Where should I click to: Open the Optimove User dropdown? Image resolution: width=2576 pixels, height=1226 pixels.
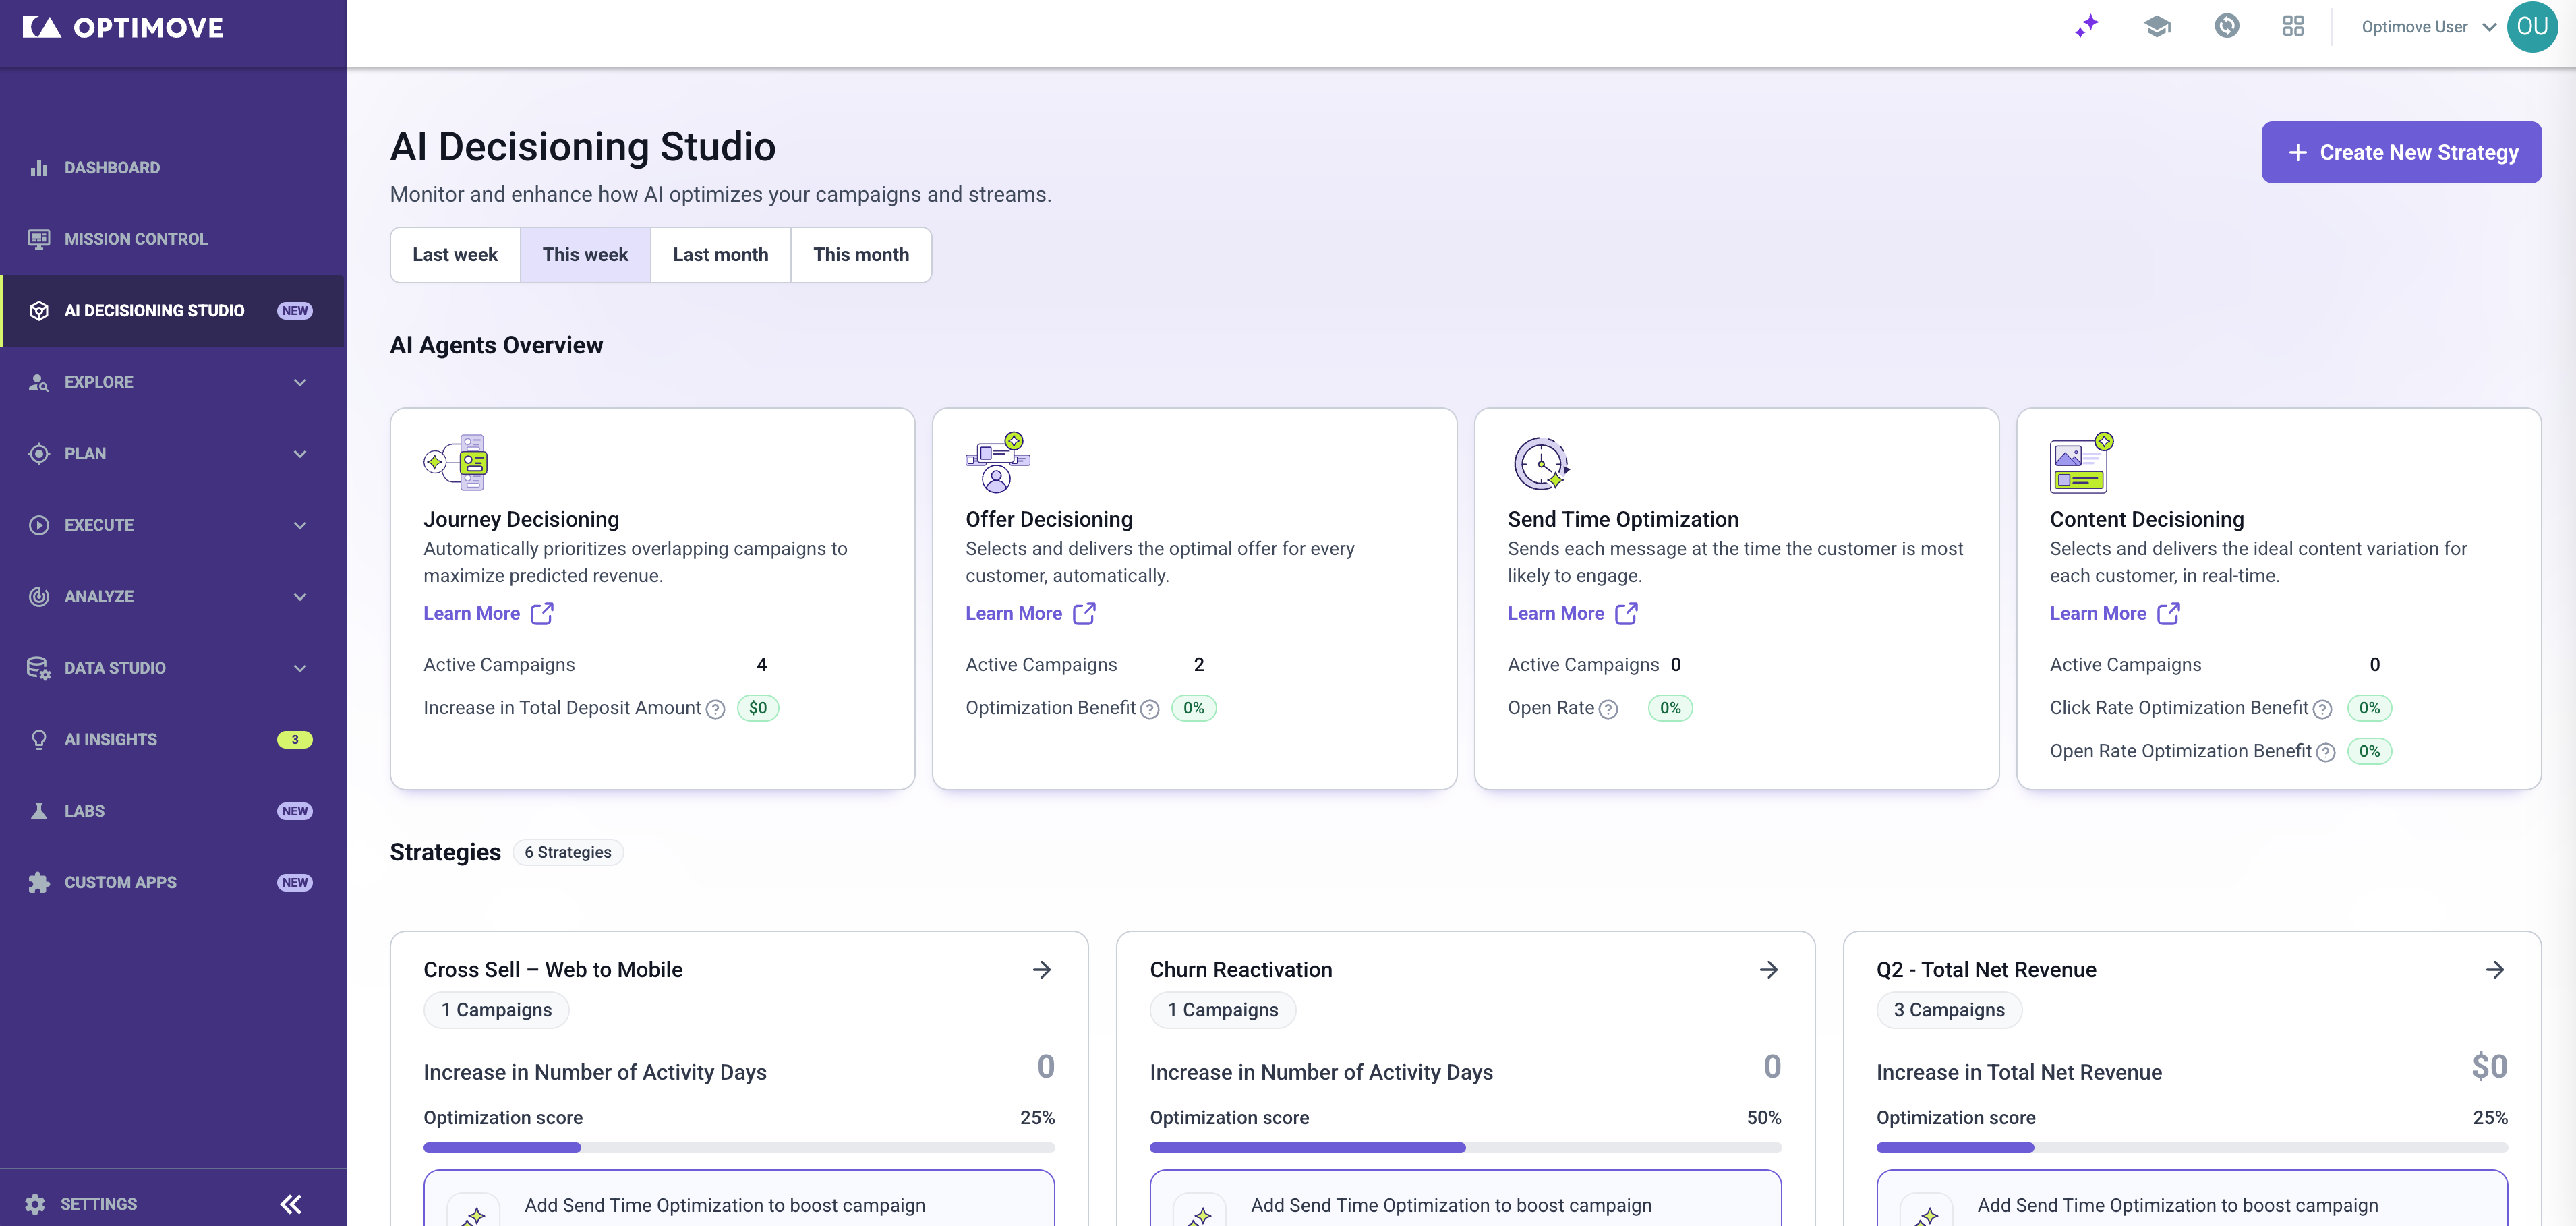click(2429, 27)
